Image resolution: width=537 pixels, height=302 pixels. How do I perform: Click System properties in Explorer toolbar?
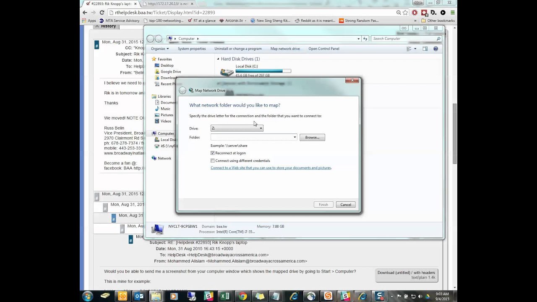[x=192, y=49]
